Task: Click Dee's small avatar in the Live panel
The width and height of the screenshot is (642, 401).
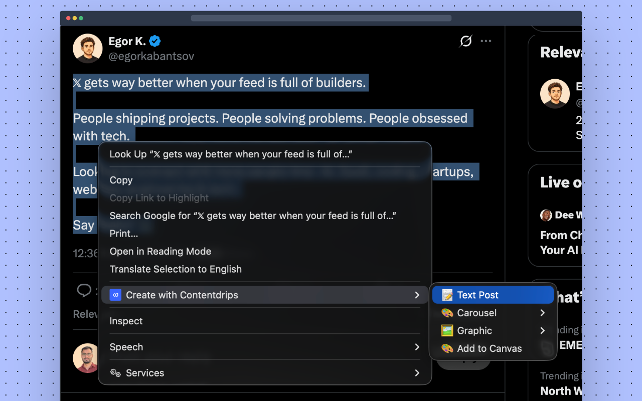Action: [546, 215]
